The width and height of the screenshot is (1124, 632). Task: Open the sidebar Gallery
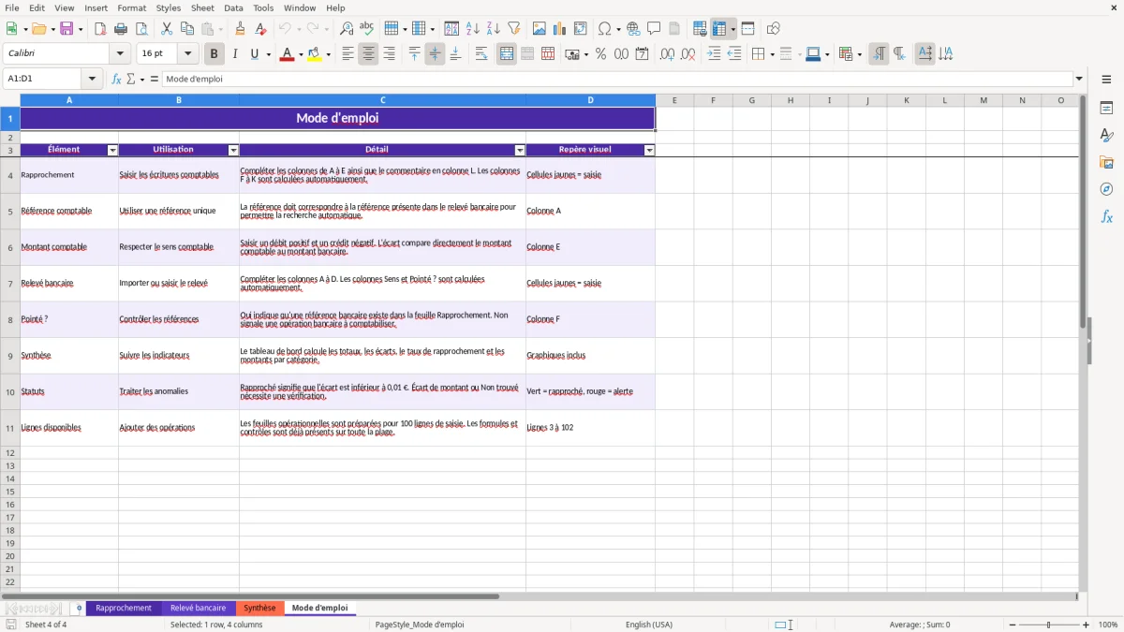[x=1106, y=162]
